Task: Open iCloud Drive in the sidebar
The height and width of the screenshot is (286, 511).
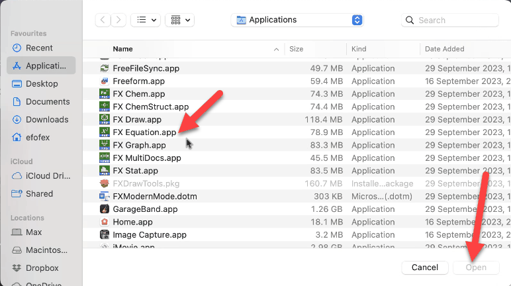Action: [x=41, y=176]
